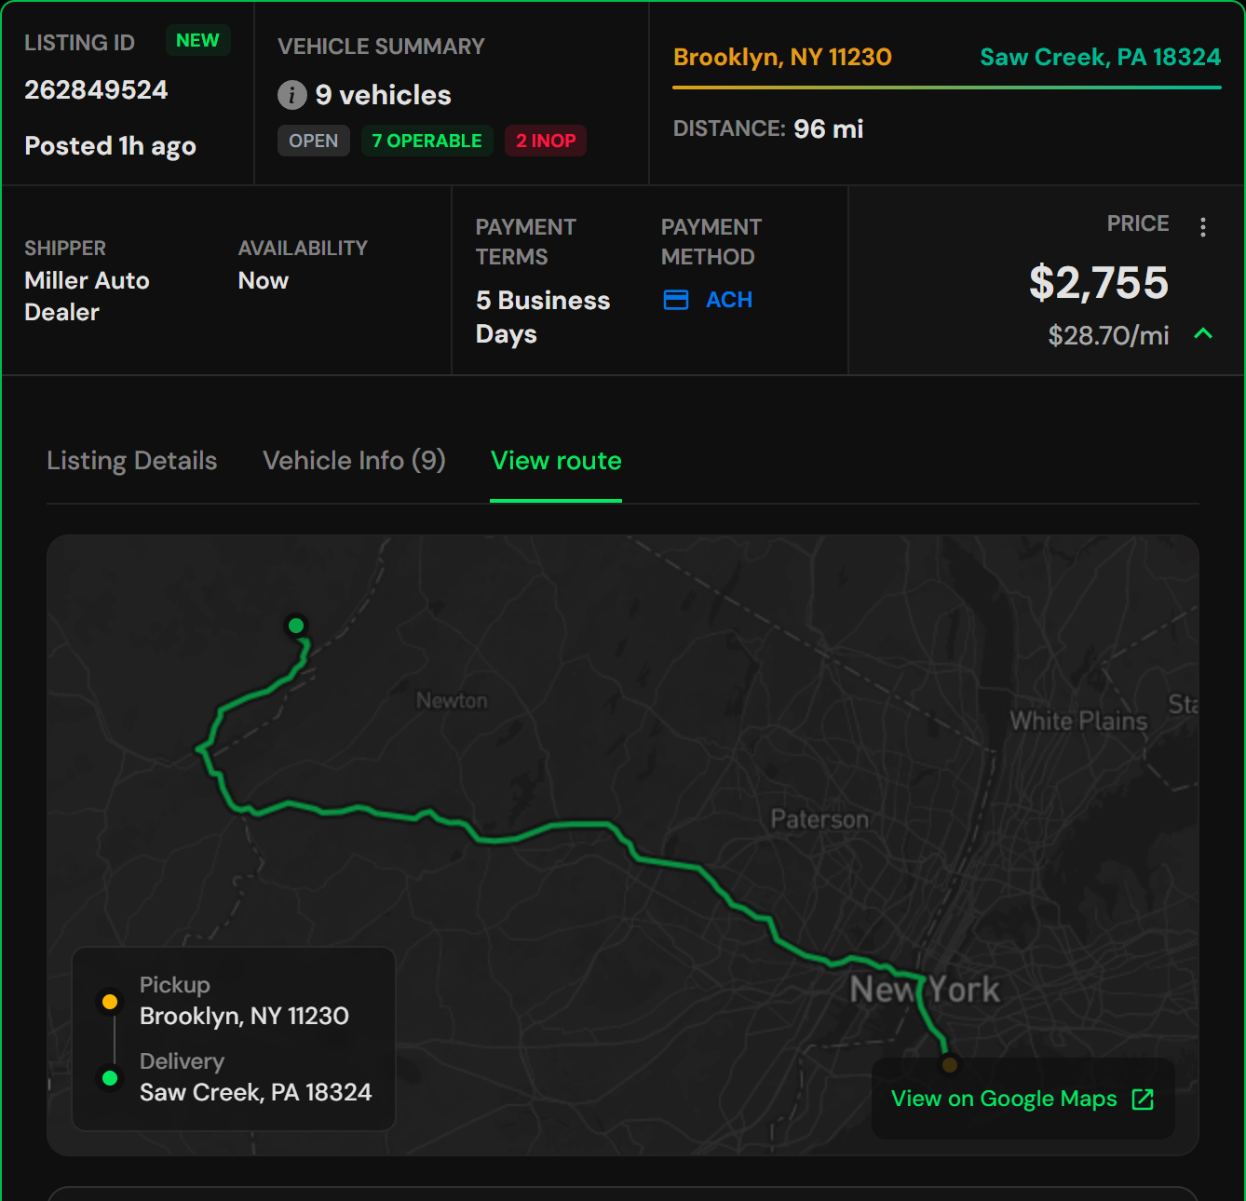
Task: Click the 2 INOP badge
Action: 546,141
